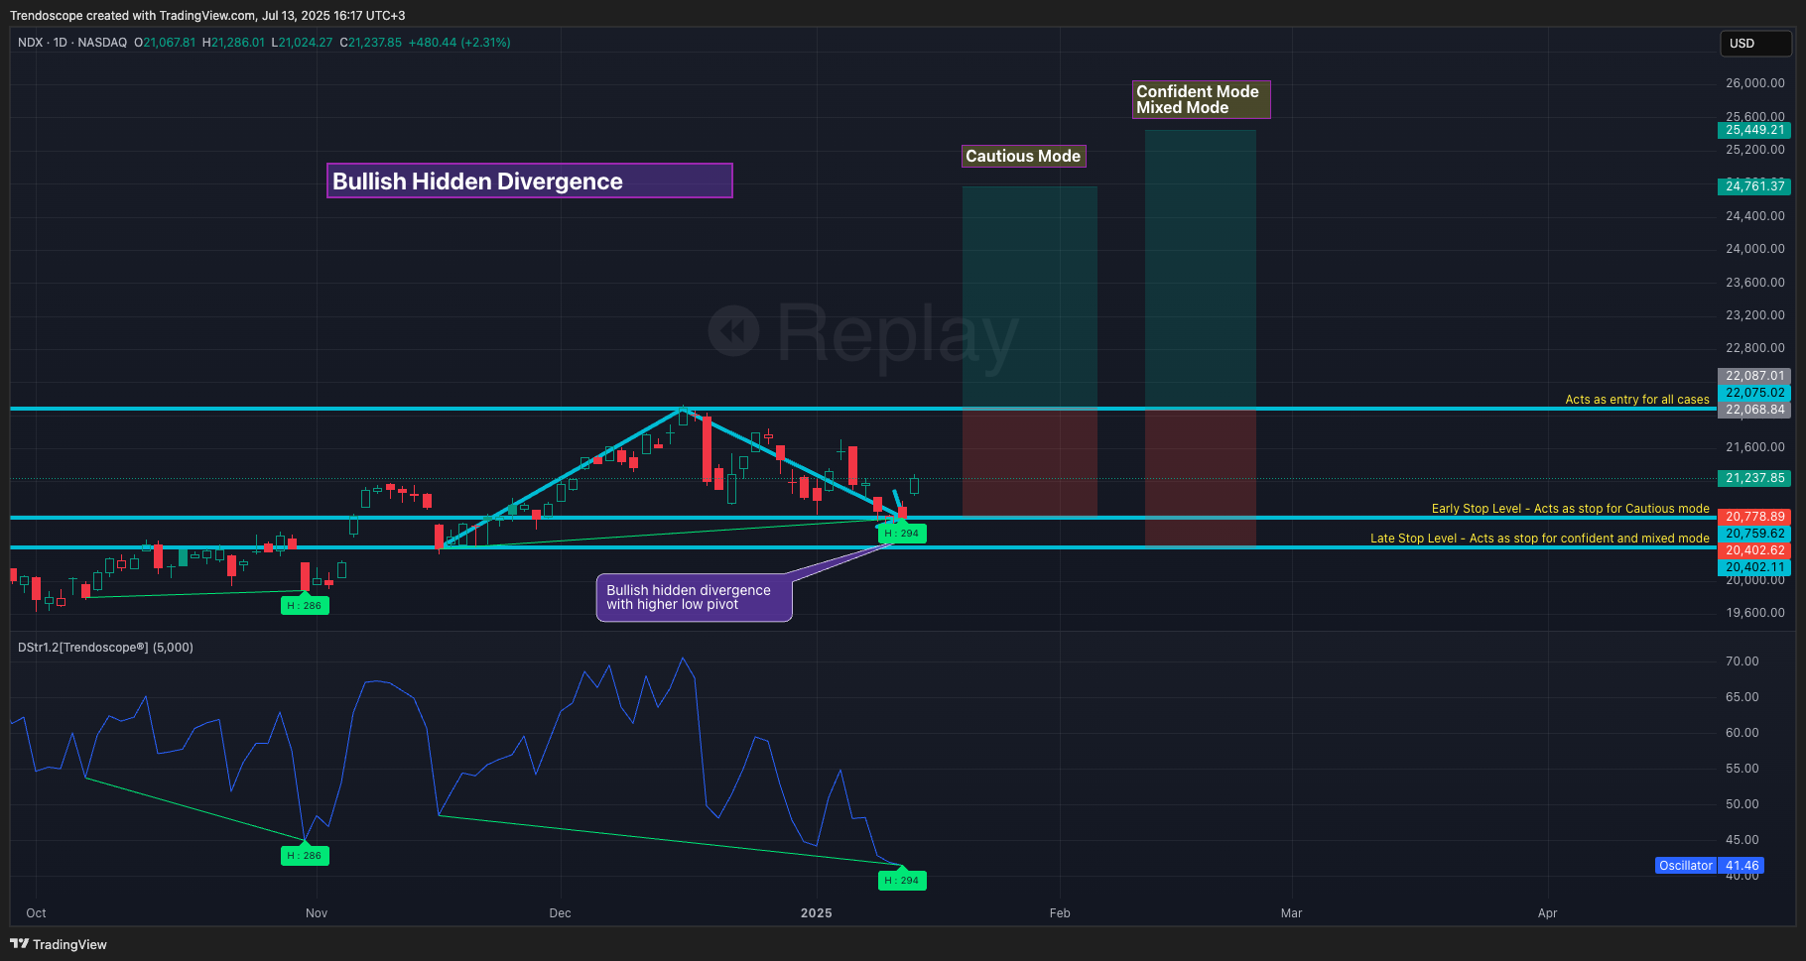This screenshot has height=961, width=1806.
Task: Click the Nov label on time axis
Action: [317, 913]
